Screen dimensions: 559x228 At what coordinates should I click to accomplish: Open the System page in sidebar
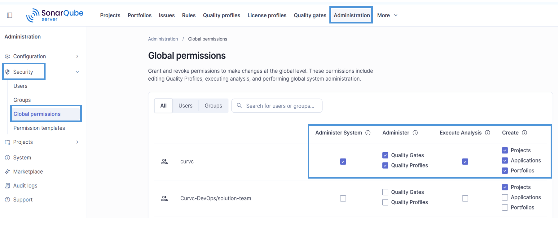point(22,158)
